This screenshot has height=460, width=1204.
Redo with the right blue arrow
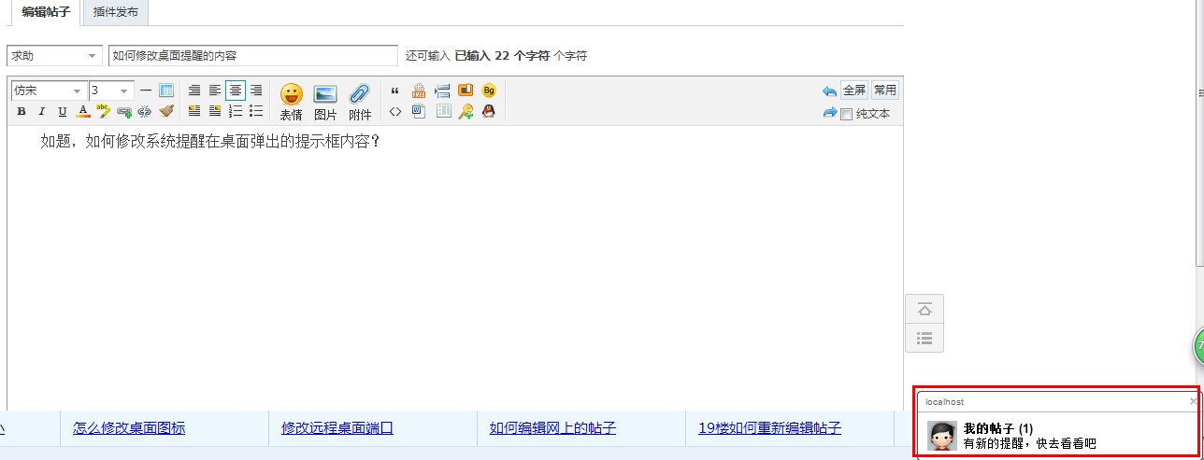[829, 113]
